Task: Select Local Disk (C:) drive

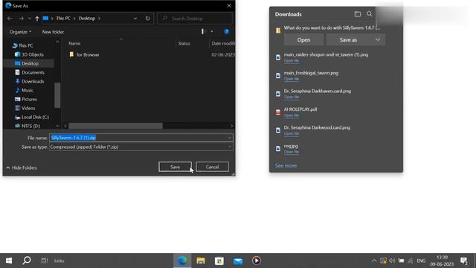Action: click(x=35, y=117)
